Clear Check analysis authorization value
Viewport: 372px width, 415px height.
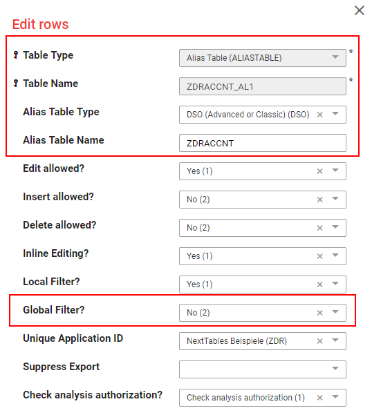pos(320,398)
